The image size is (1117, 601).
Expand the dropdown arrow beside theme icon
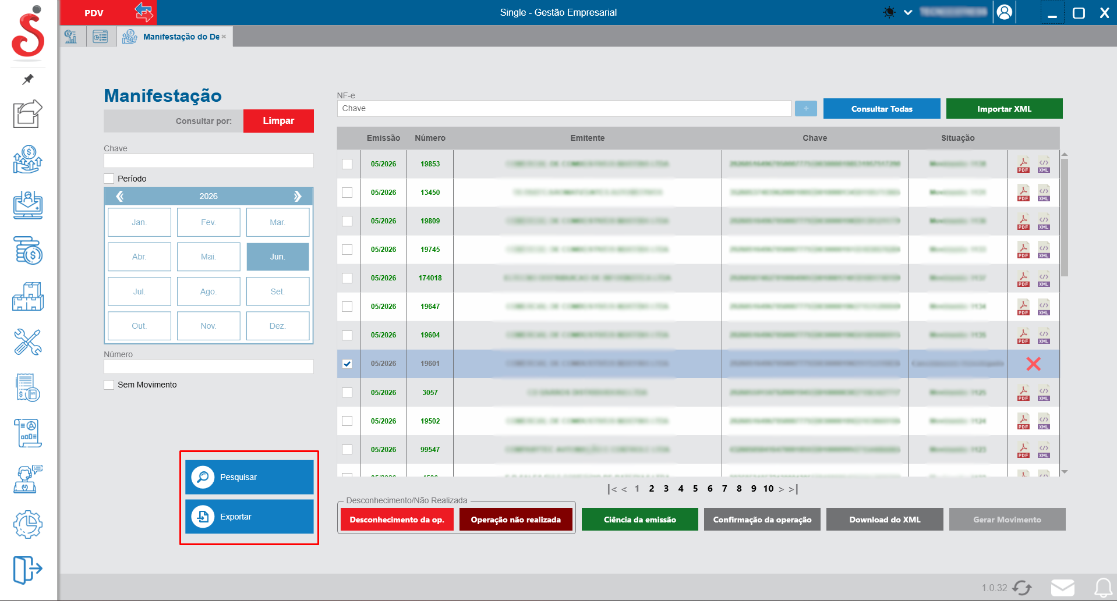click(908, 12)
